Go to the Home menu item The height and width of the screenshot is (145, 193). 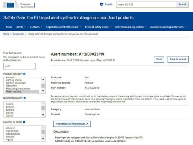(9, 27)
